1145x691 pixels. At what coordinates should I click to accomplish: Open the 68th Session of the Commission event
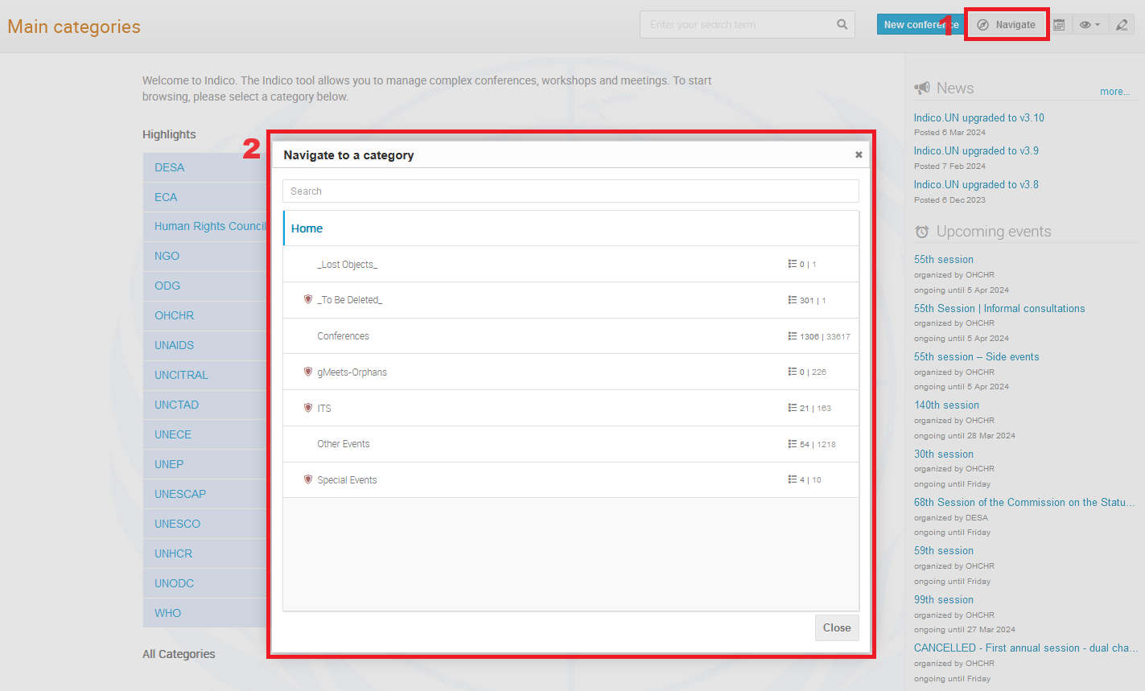[1024, 502]
